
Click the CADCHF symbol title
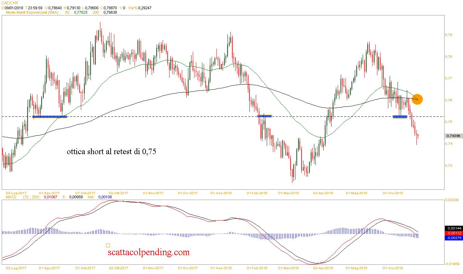click(10, 2)
